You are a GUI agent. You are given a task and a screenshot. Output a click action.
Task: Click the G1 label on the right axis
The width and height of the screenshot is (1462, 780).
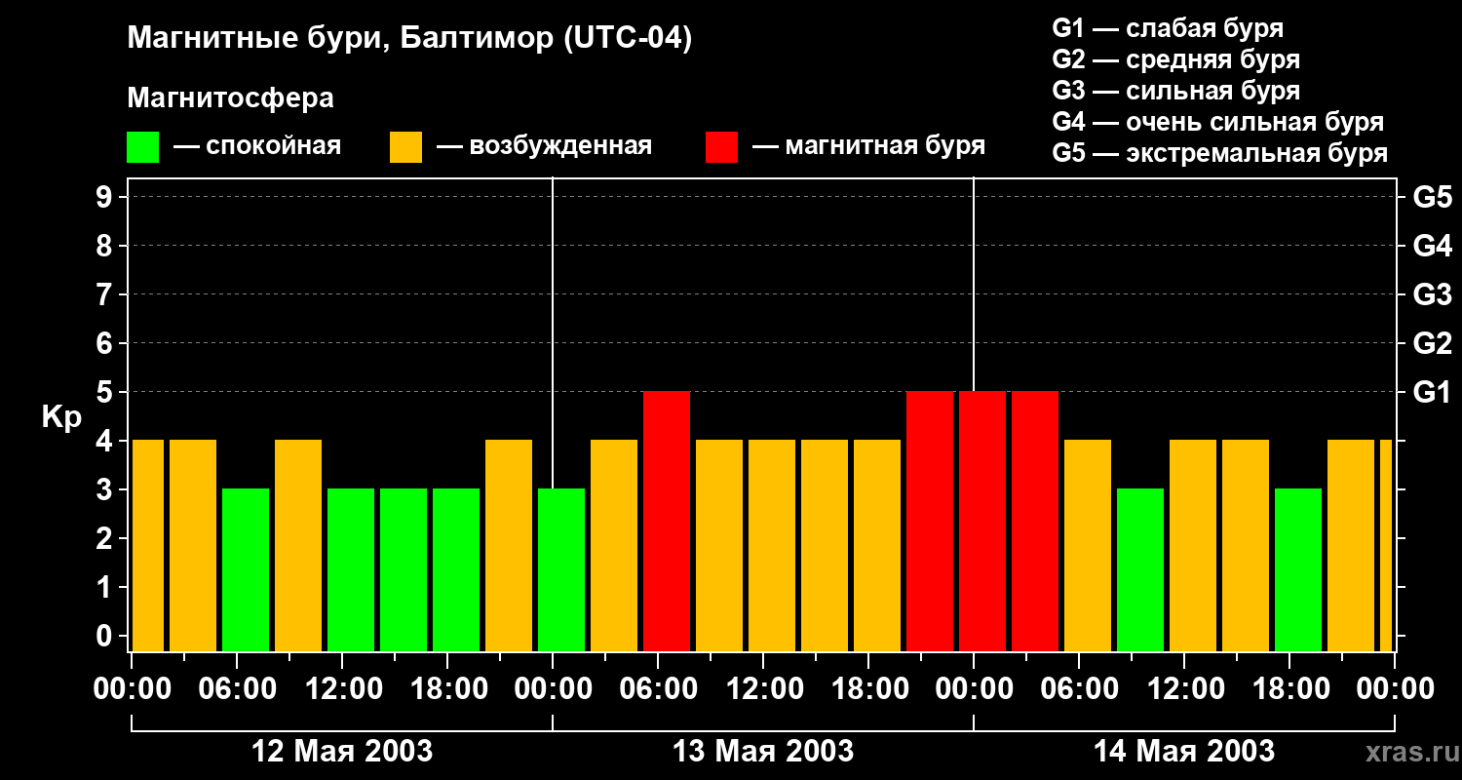(1432, 392)
